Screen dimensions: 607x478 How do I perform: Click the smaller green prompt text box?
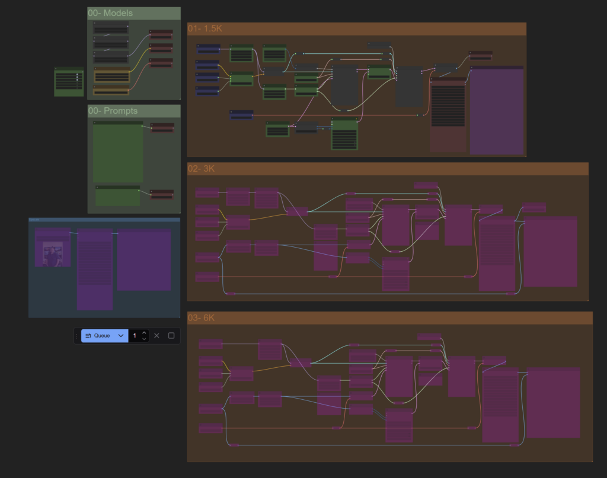click(x=117, y=197)
